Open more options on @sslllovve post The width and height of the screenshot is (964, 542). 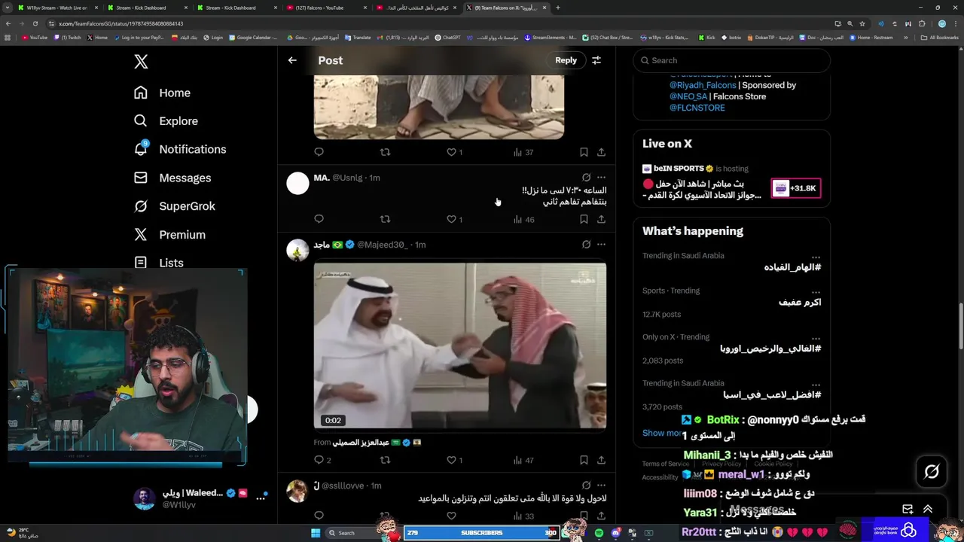(601, 486)
